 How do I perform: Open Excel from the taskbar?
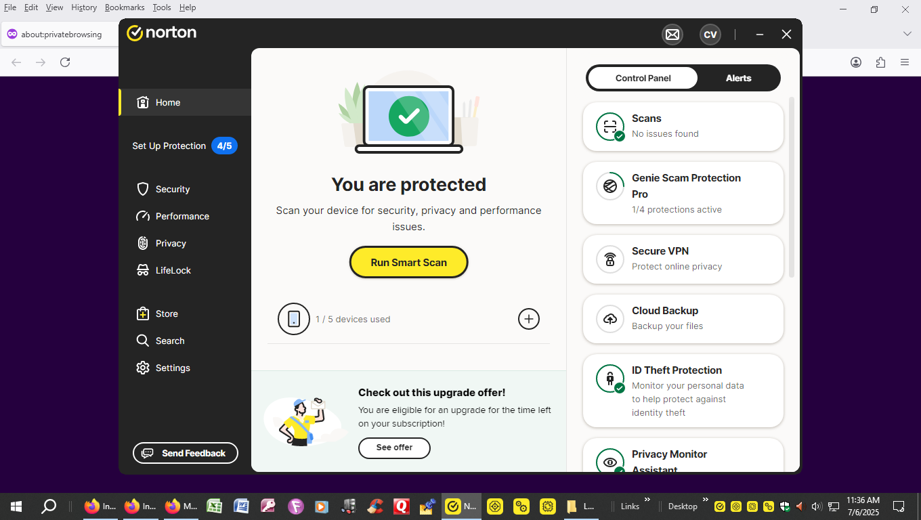coord(214,506)
